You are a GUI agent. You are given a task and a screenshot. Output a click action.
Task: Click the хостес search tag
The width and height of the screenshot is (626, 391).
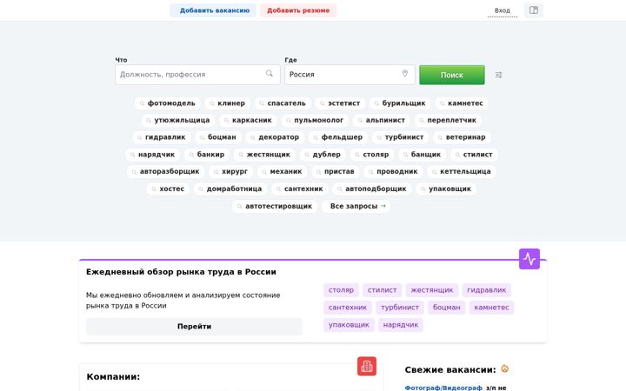click(x=169, y=189)
